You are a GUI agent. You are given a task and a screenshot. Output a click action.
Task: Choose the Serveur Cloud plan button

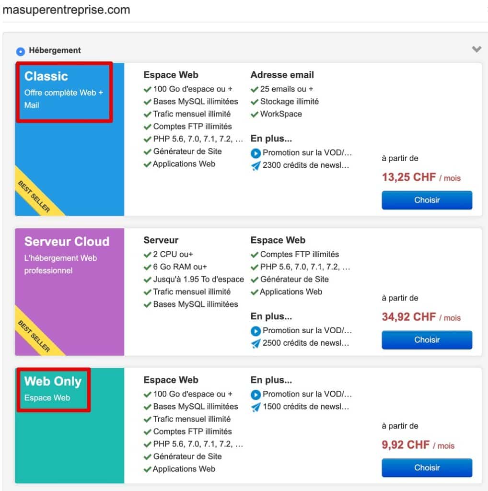(427, 340)
